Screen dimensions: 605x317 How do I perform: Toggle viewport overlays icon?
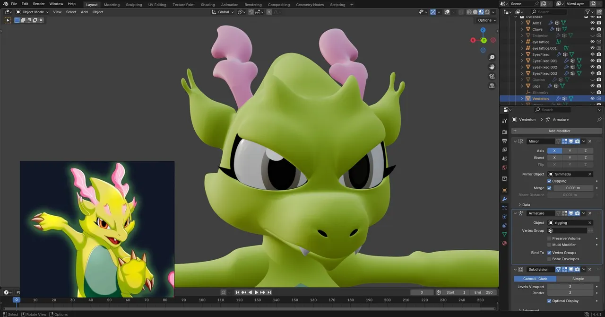pos(447,12)
